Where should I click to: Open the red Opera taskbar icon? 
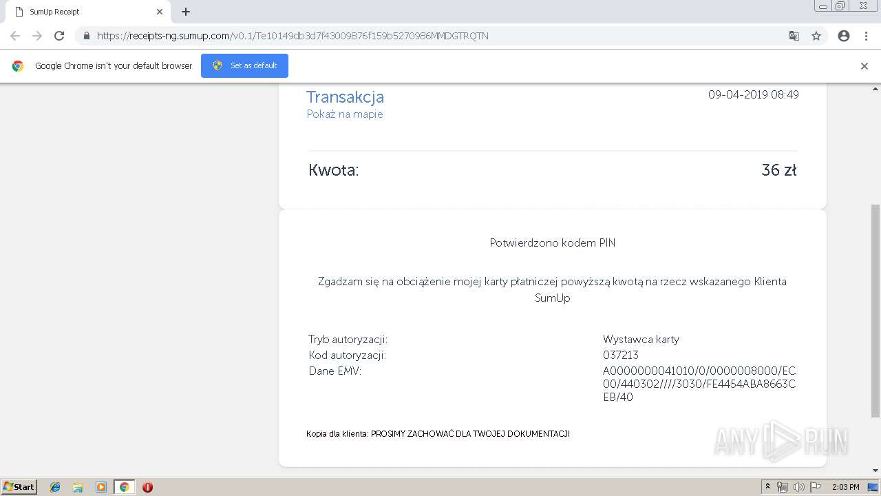click(147, 487)
